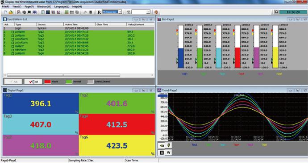This screenshot has height=163, width=308.
Task: Open the Language menu
Action: point(62,7)
